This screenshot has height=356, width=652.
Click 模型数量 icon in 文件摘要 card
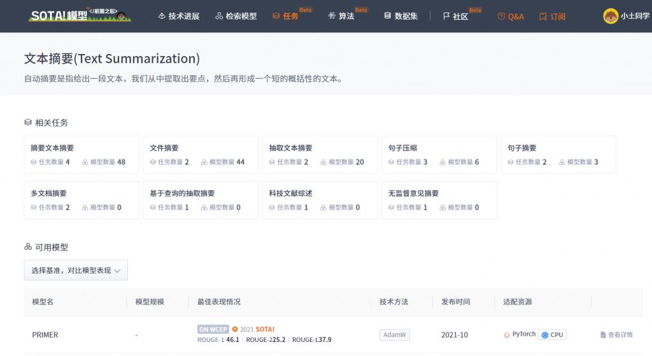(x=204, y=162)
